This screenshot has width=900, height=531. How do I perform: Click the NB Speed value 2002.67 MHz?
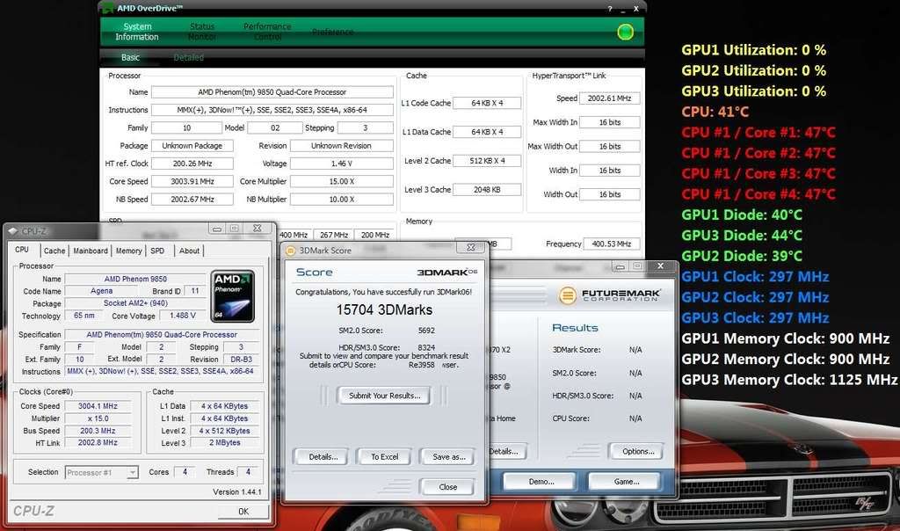[192, 200]
